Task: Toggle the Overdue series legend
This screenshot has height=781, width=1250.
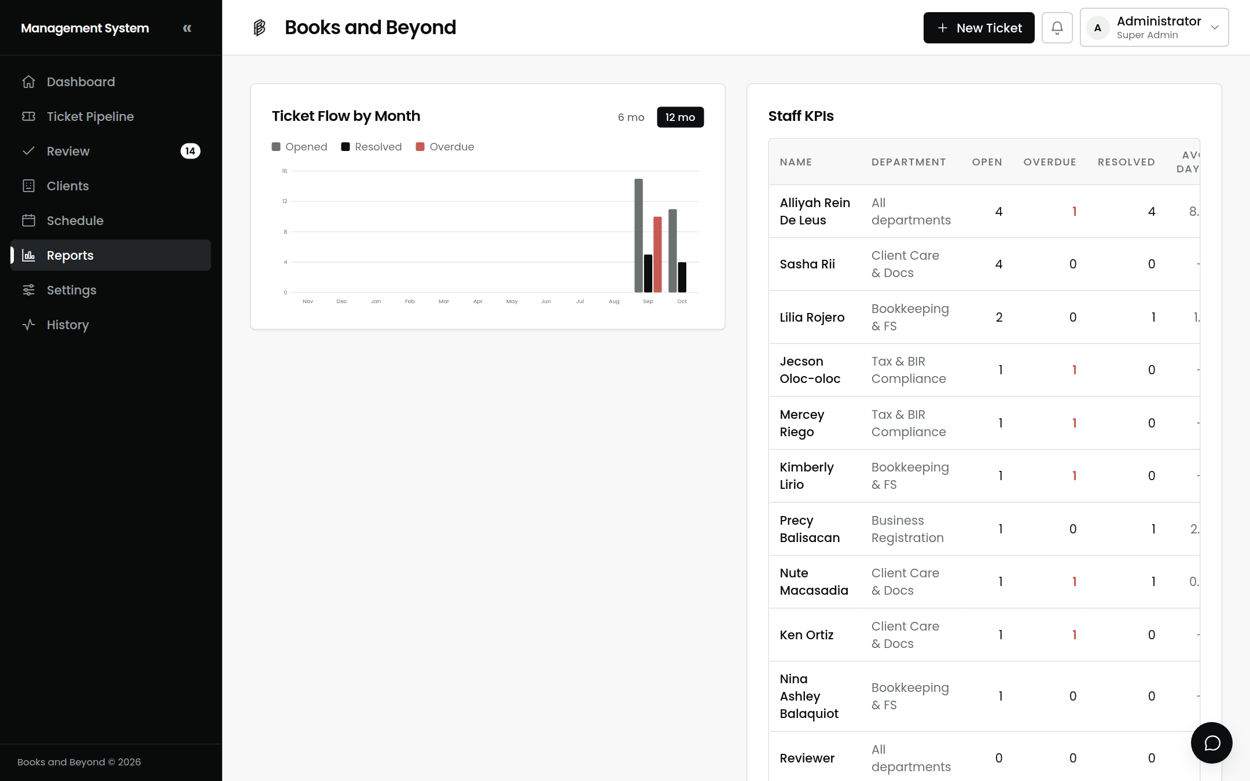Action: [x=444, y=147]
